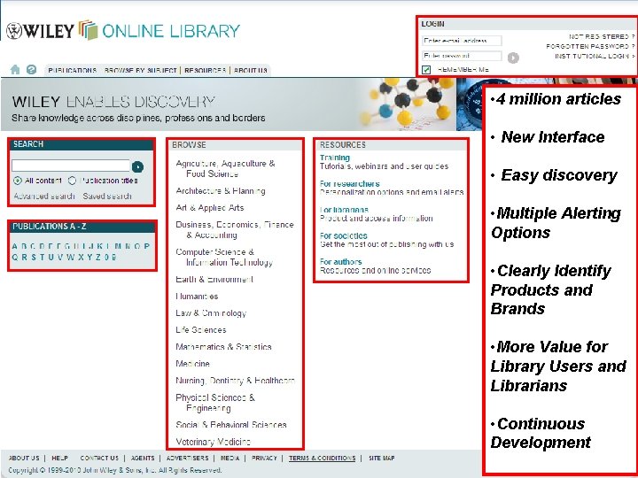Screen dimensions: 638x478
Task: Open the Browse by Subject menu
Action: point(140,70)
